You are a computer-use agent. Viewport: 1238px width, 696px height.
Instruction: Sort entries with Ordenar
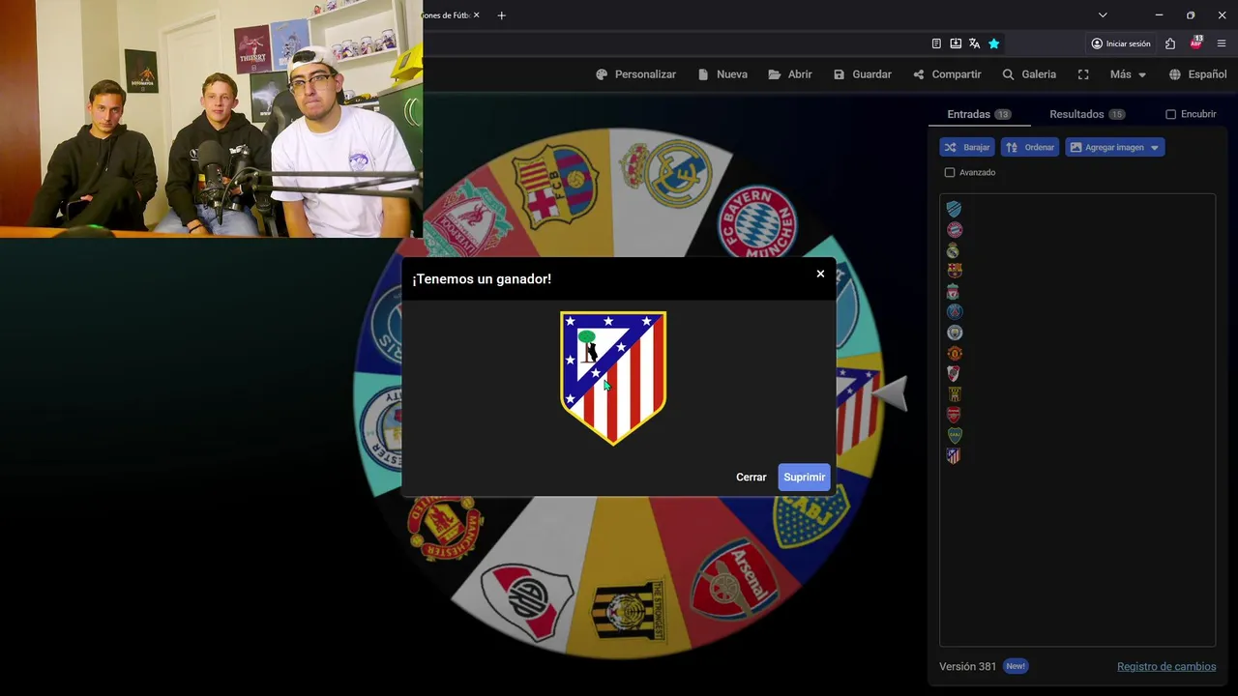tap(1030, 147)
